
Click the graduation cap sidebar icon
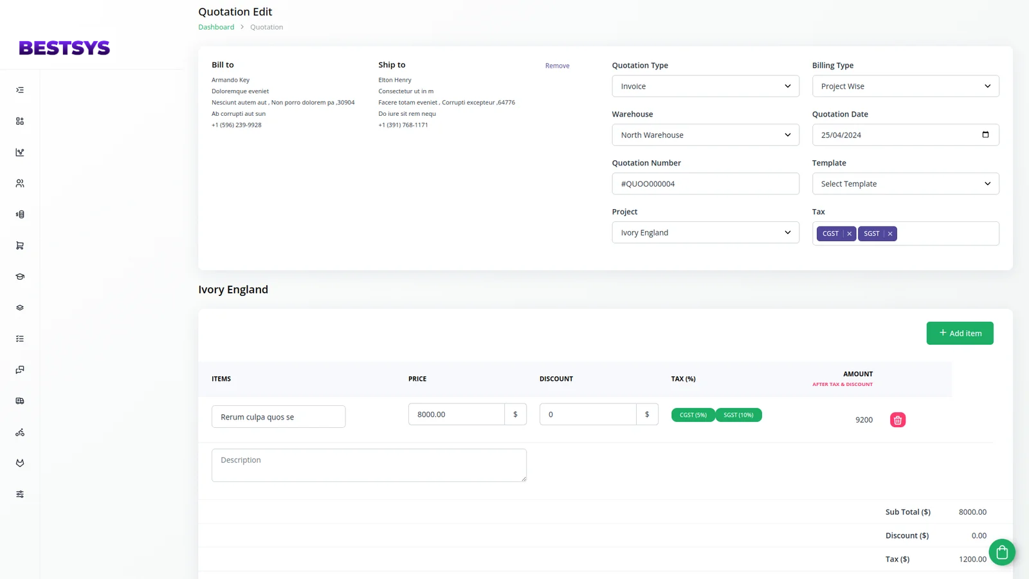(x=20, y=277)
